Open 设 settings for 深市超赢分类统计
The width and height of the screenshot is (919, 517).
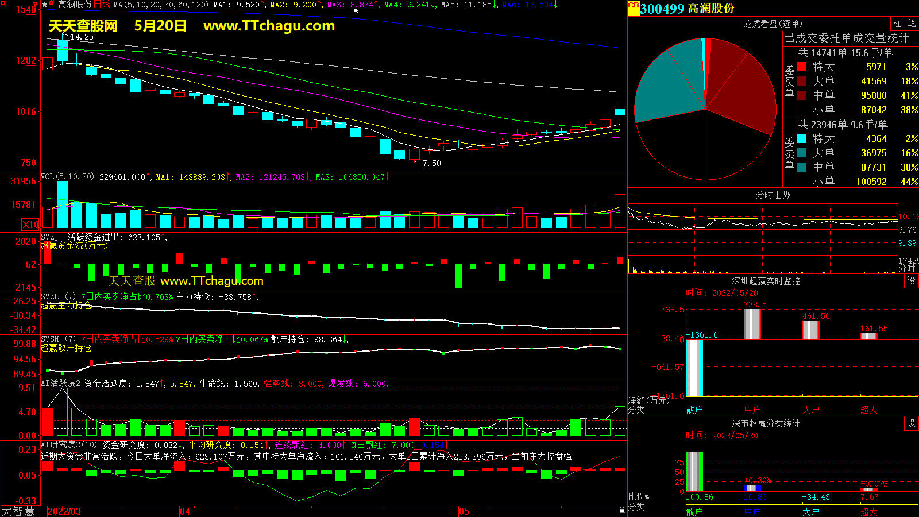point(912,423)
